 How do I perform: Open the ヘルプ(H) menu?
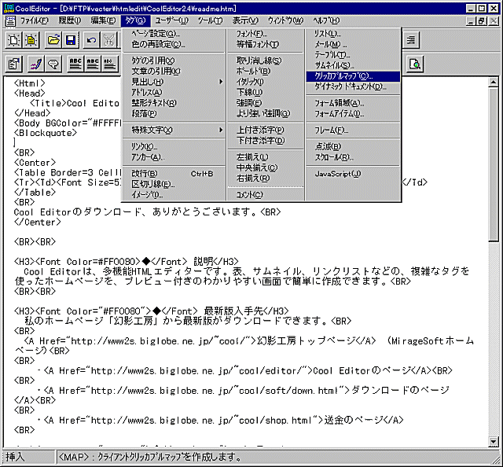tap(326, 21)
